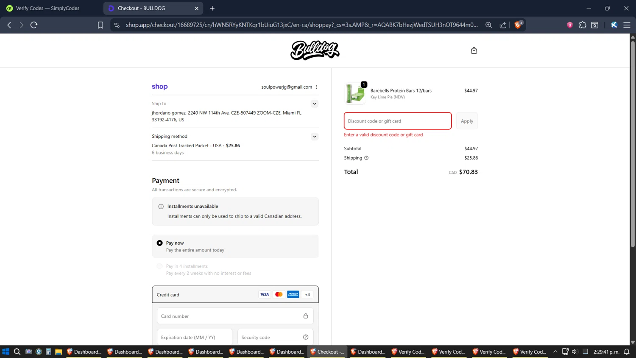Open the sidebar search panel icon

(595, 25)
